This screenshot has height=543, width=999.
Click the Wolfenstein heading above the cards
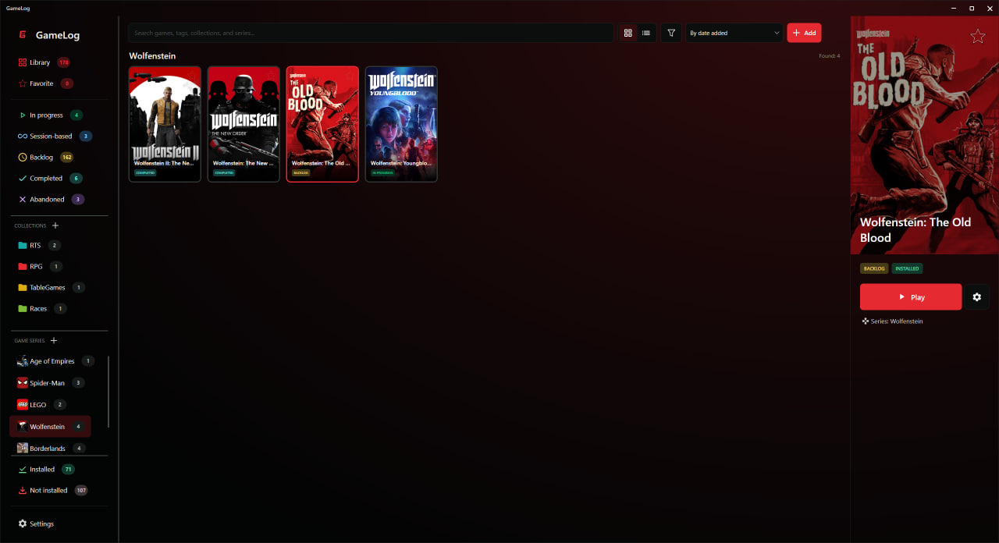[x=152, y=56]
